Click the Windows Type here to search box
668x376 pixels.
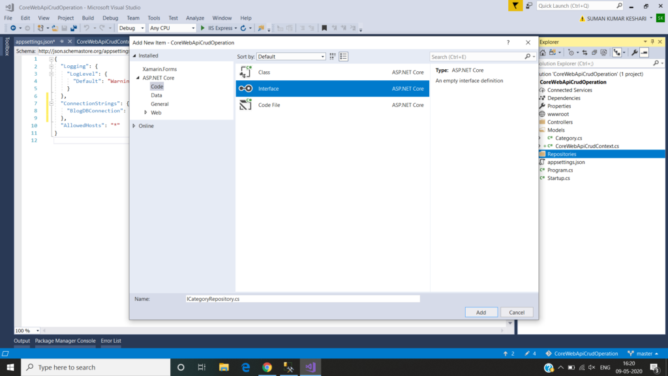click(x=96, y=367)
